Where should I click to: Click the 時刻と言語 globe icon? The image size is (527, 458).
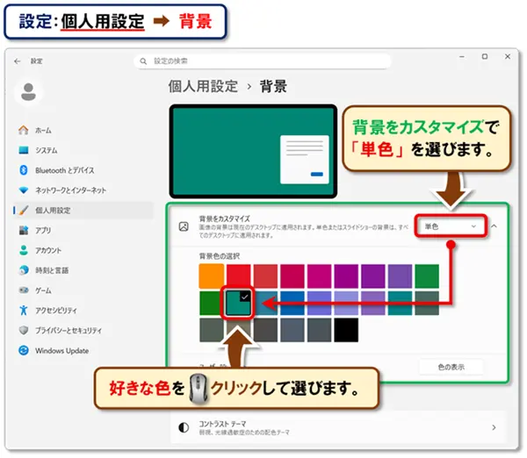(23, 270)
